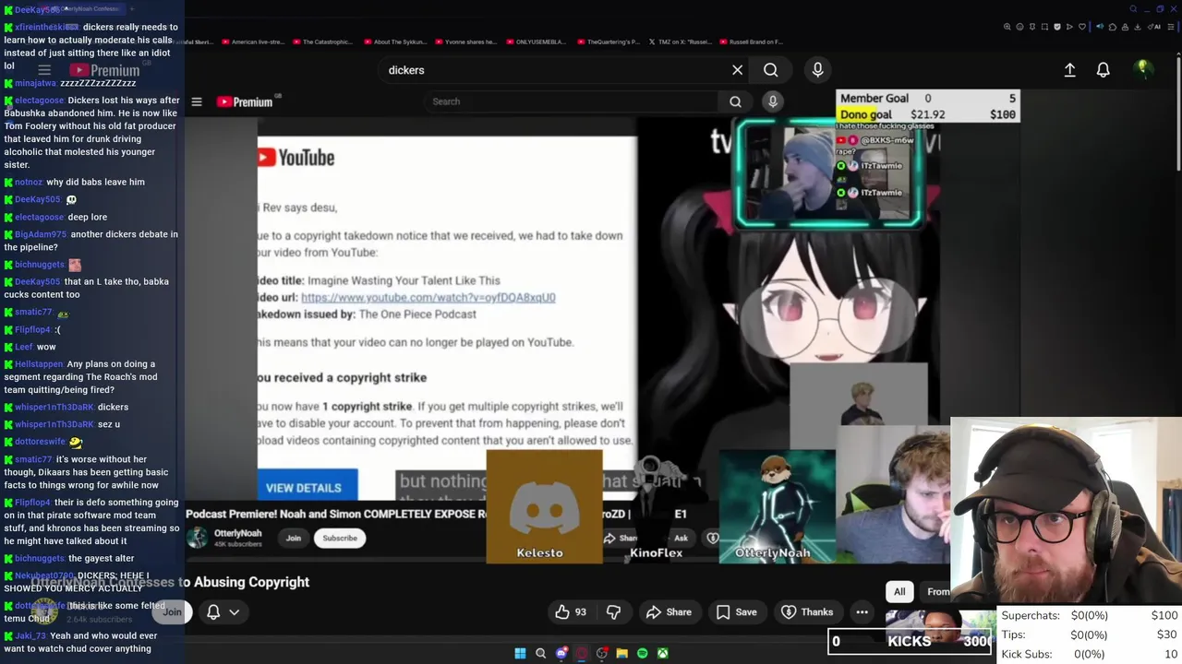Activate voice search microphone beside 'dickers' search

pyautogui.click(x=817, y=70)
